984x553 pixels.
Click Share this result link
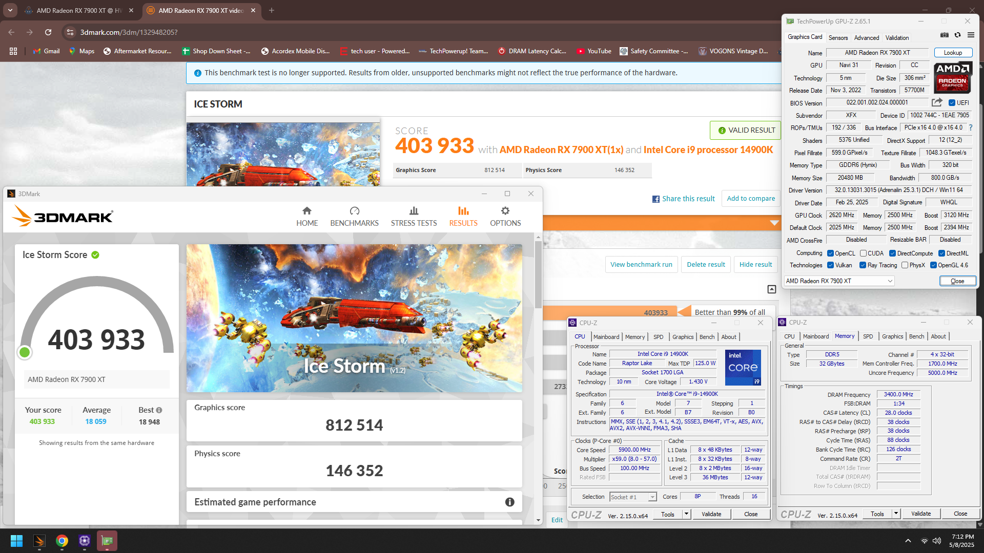683,199
